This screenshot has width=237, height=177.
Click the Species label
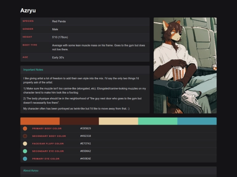click(28, 21)
